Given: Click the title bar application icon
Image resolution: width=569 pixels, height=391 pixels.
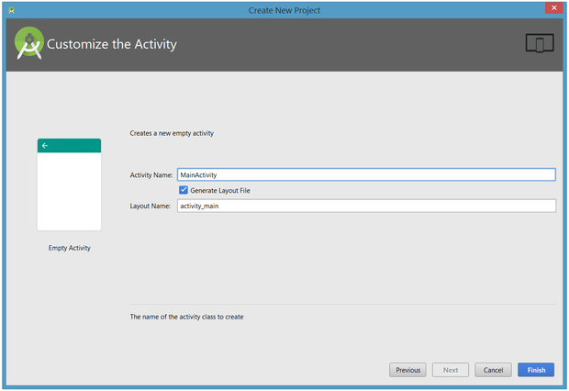Looking at the screenshot, I should point(10,9).
